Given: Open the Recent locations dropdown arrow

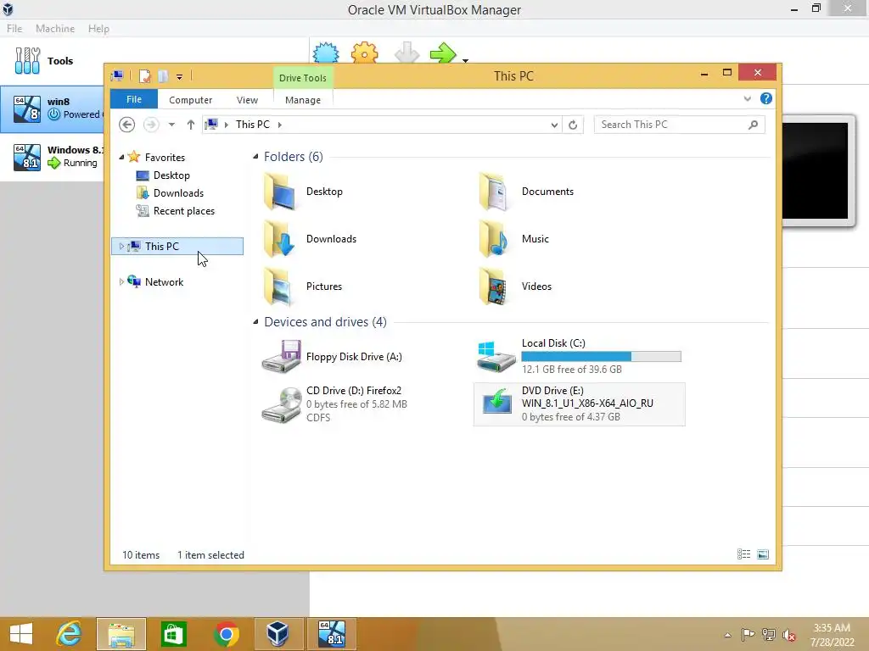Looking at the screenshot, I should [171, 125].
